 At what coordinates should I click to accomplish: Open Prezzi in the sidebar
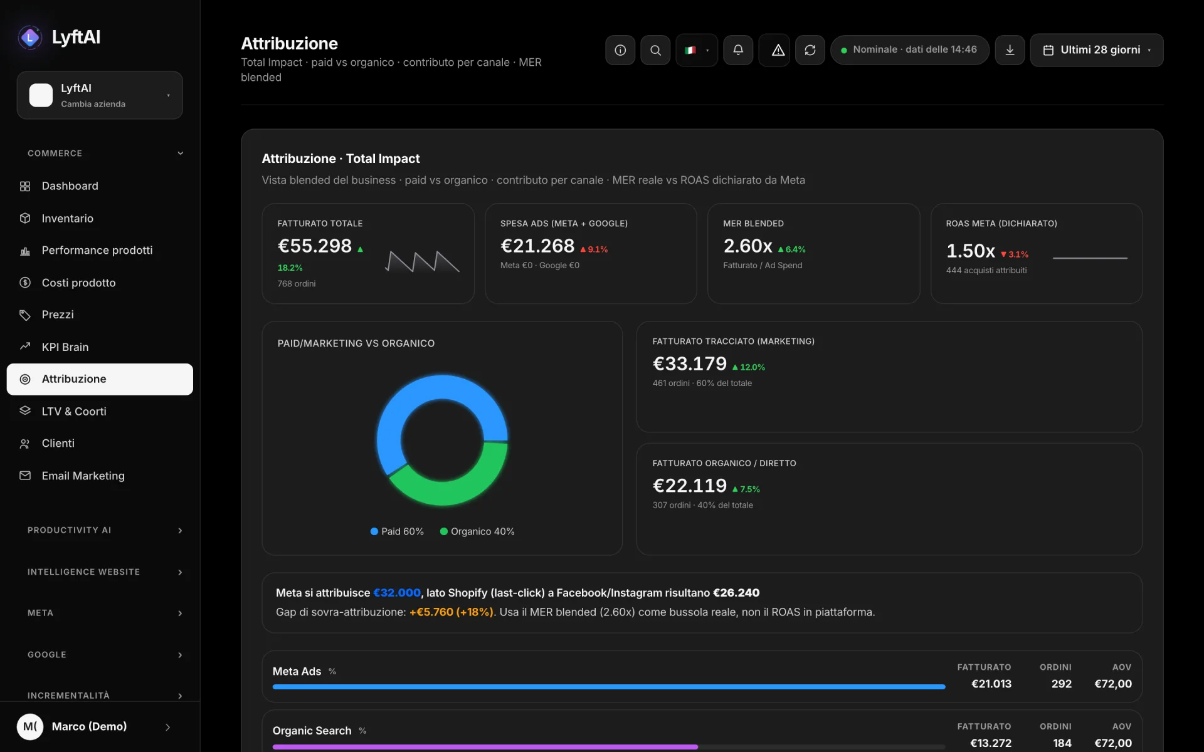(x=100, y=315)
